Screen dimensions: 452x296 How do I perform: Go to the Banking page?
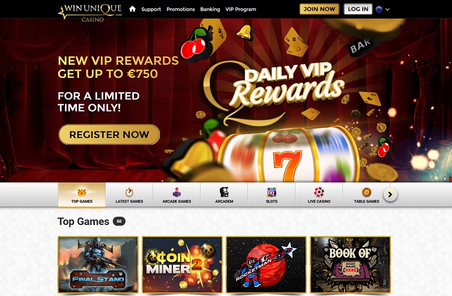click(210, 9)
